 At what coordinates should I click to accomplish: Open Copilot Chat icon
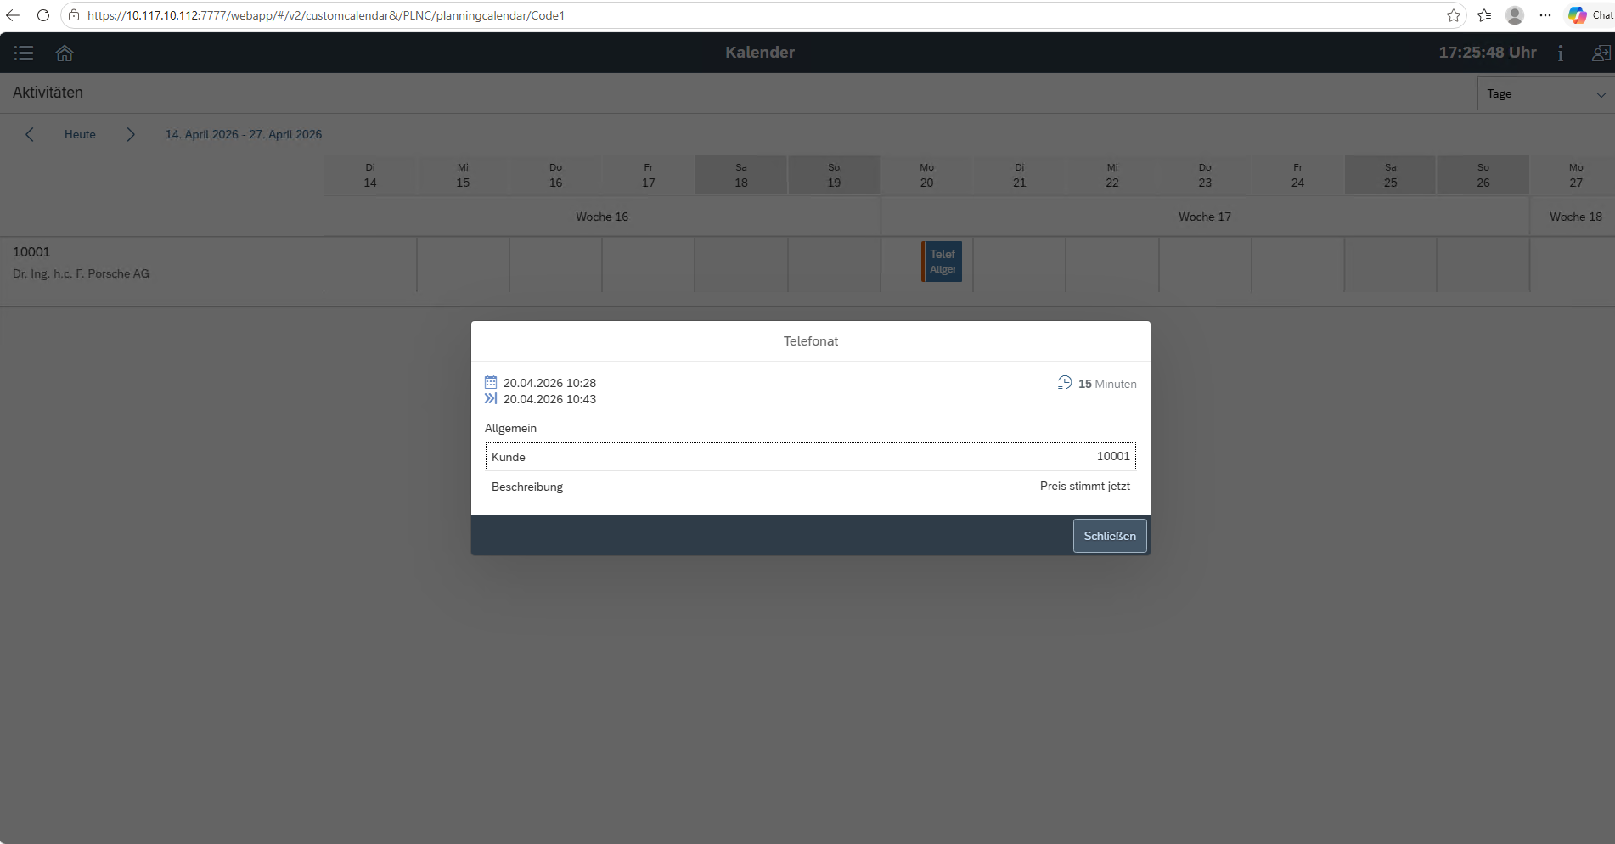tap(1590, 15)
